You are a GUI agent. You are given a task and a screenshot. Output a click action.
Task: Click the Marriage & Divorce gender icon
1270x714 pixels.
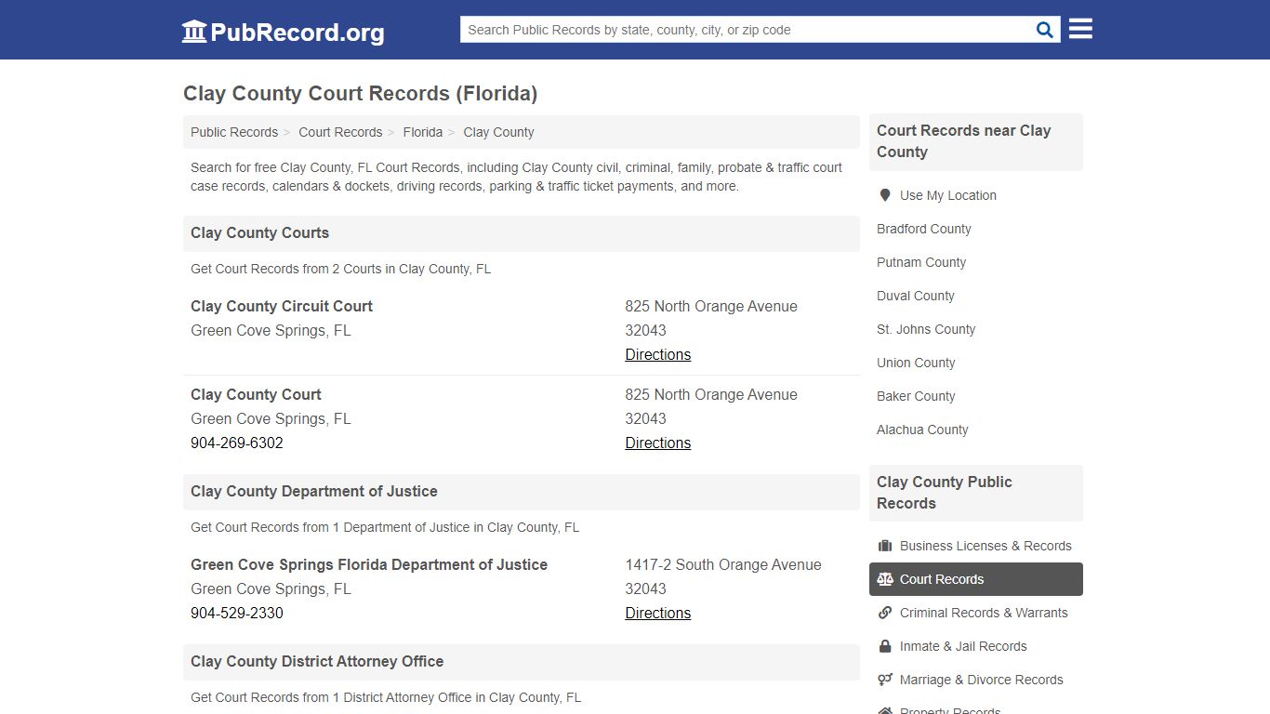pos(885,680)
